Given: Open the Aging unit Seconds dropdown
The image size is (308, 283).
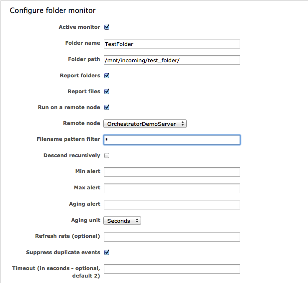Looking at the screenshot, I should pyautogui.click(x=122, y=221).
